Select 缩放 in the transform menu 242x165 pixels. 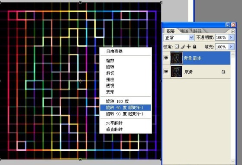click(x=110, y=61)
